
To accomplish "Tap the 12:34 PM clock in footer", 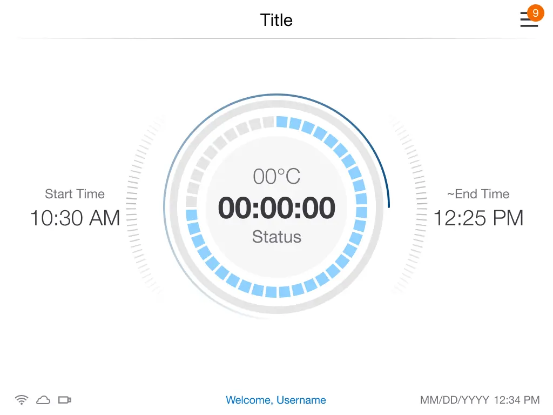I will tap(517, 400).
